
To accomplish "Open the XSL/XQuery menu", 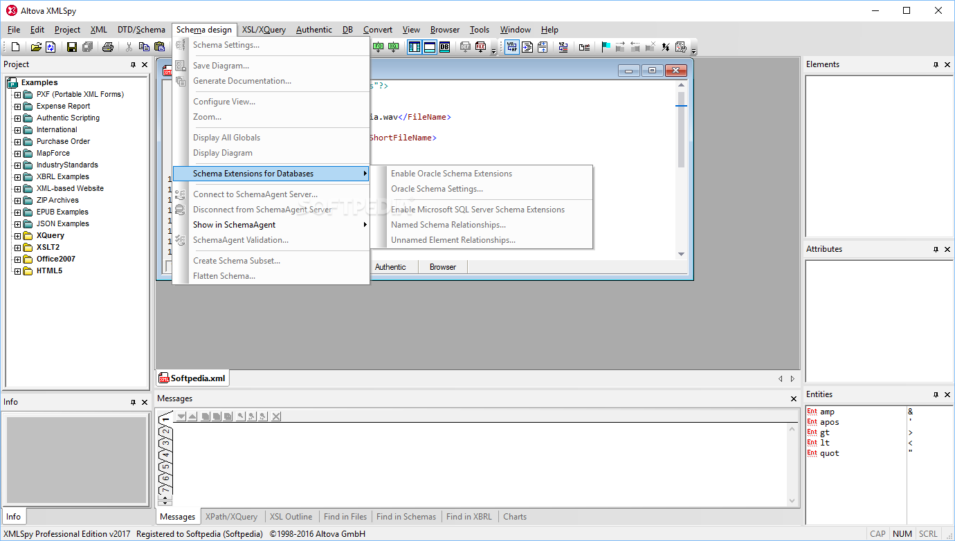I will [264, 30].
